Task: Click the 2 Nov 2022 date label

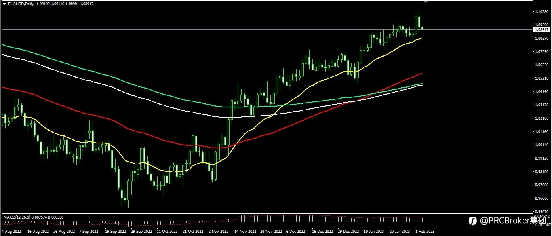Action: pos(218,232)
